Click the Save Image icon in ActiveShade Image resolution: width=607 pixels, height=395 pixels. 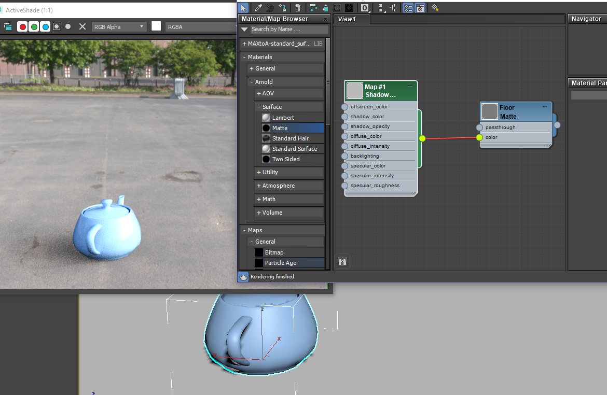click(8, 26)
